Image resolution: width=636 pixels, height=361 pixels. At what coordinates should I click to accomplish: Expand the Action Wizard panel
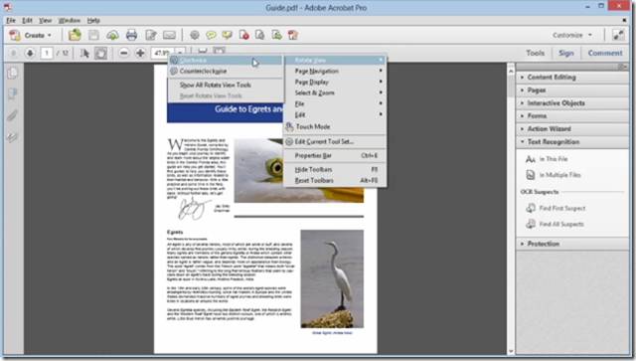pos(572,128)
